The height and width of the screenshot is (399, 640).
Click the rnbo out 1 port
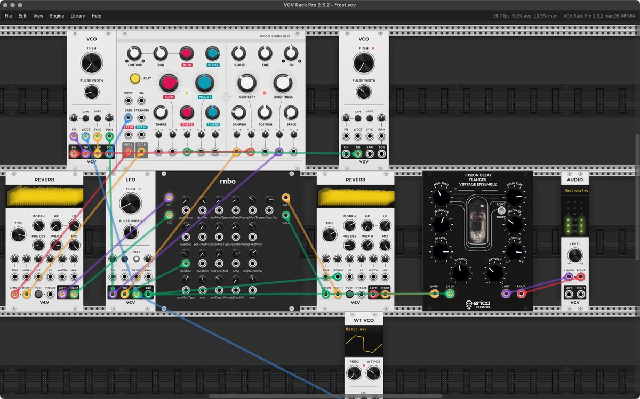286,198
